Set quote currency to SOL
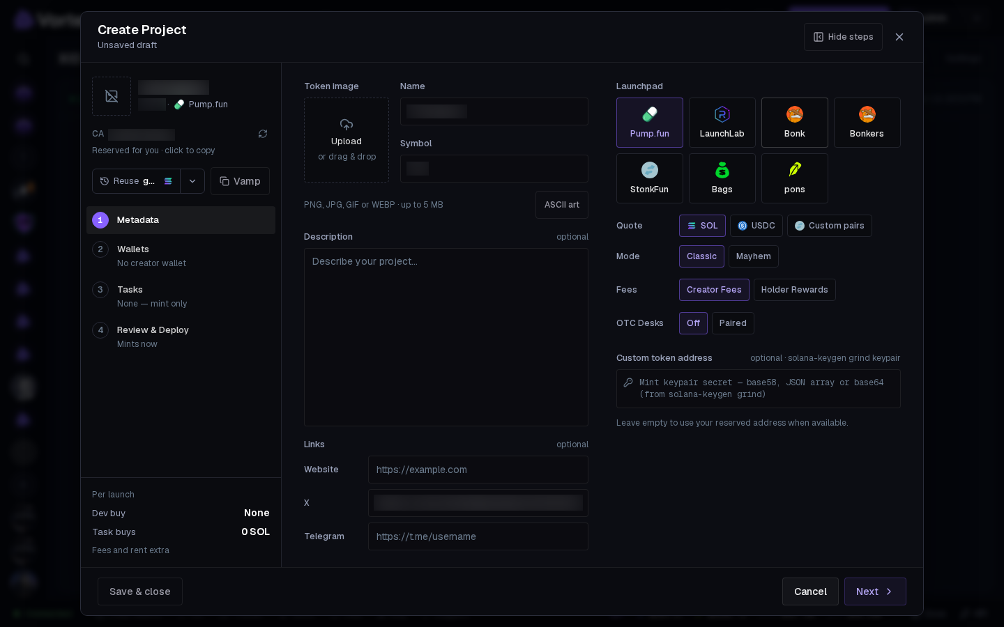This screenshot has height=627, width=1004. 702,226
